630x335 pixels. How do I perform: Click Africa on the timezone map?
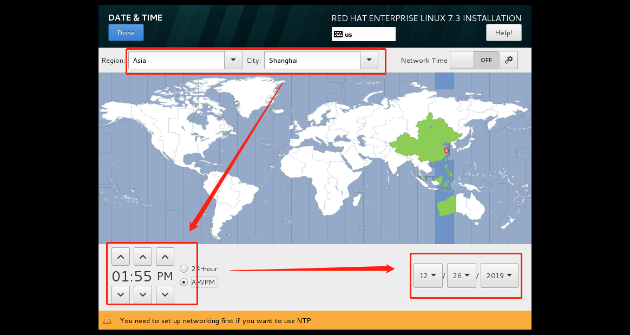(x=321, y=181)
